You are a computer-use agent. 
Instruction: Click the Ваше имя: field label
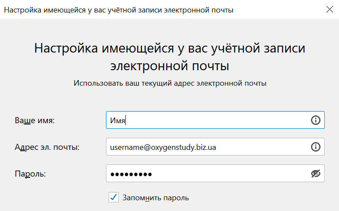[34, 121]
